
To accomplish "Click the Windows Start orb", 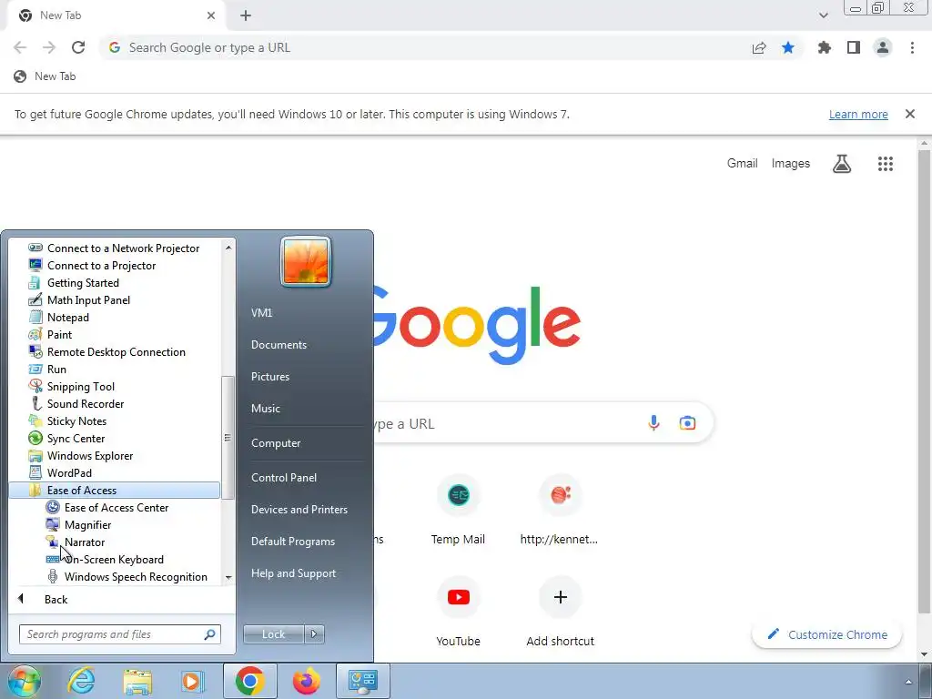I will [25, 681].
